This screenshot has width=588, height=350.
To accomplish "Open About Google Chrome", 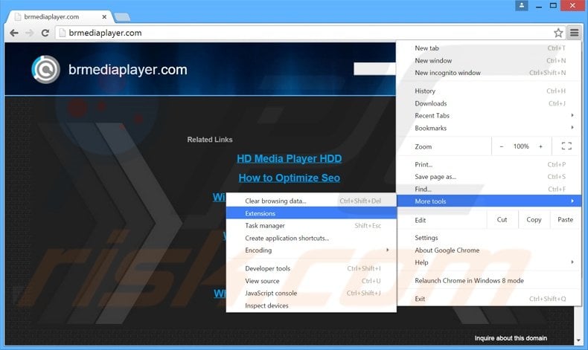I will (x=489, y=250).
